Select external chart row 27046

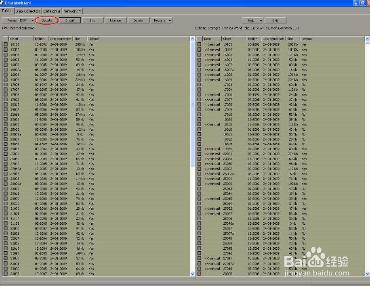(x=280, y=253)
